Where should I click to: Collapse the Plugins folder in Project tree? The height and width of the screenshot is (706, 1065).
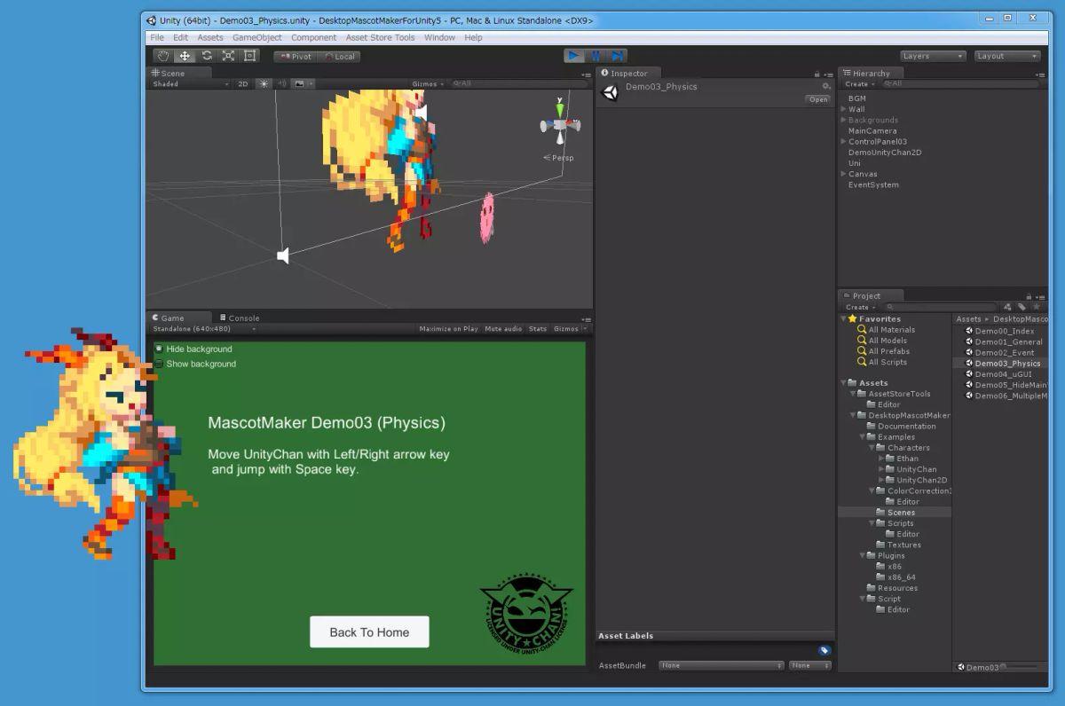(861, 556)
